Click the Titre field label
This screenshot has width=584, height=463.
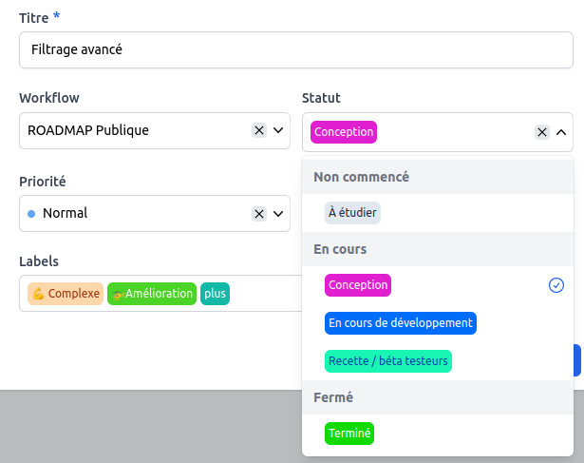(34, 18)
